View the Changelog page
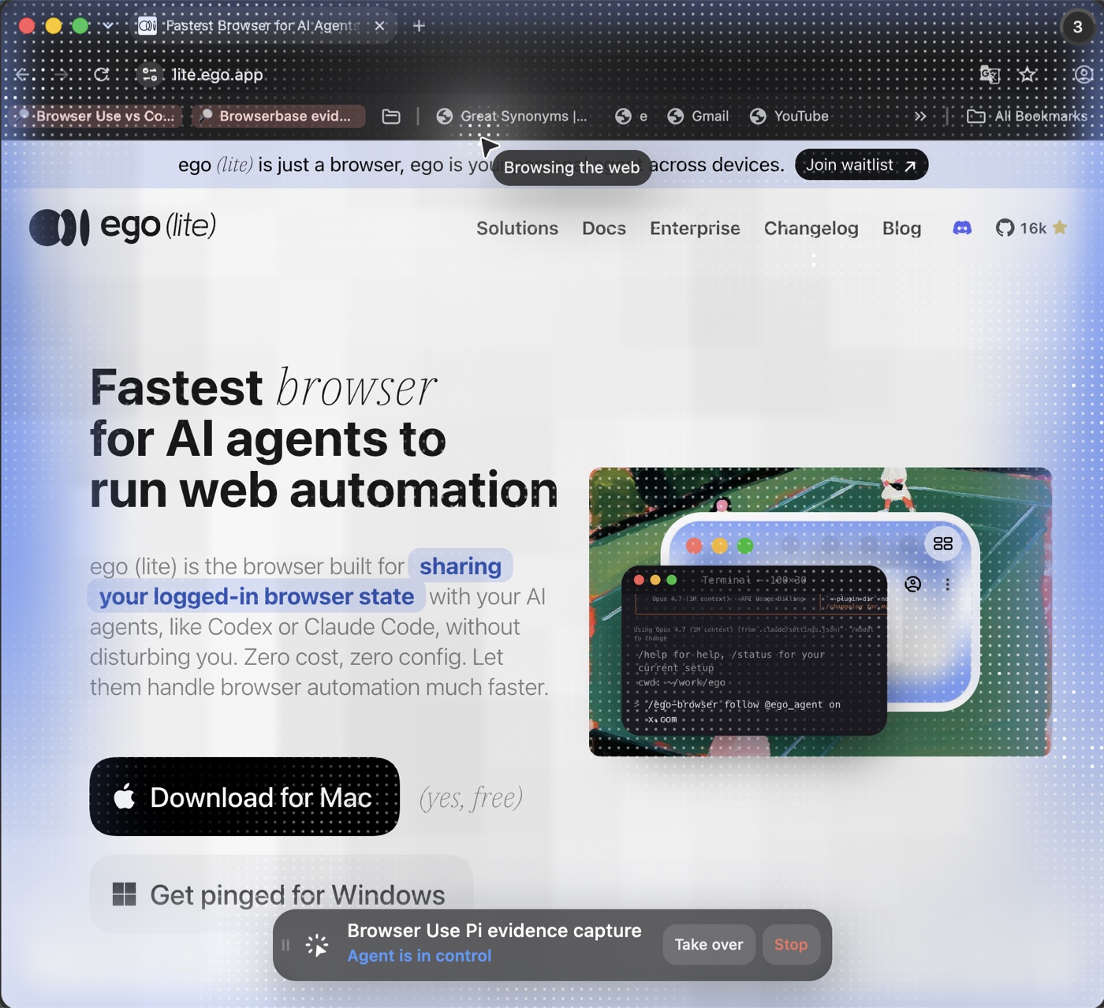Screen dimensions: 1104x1008 (811, 228)
